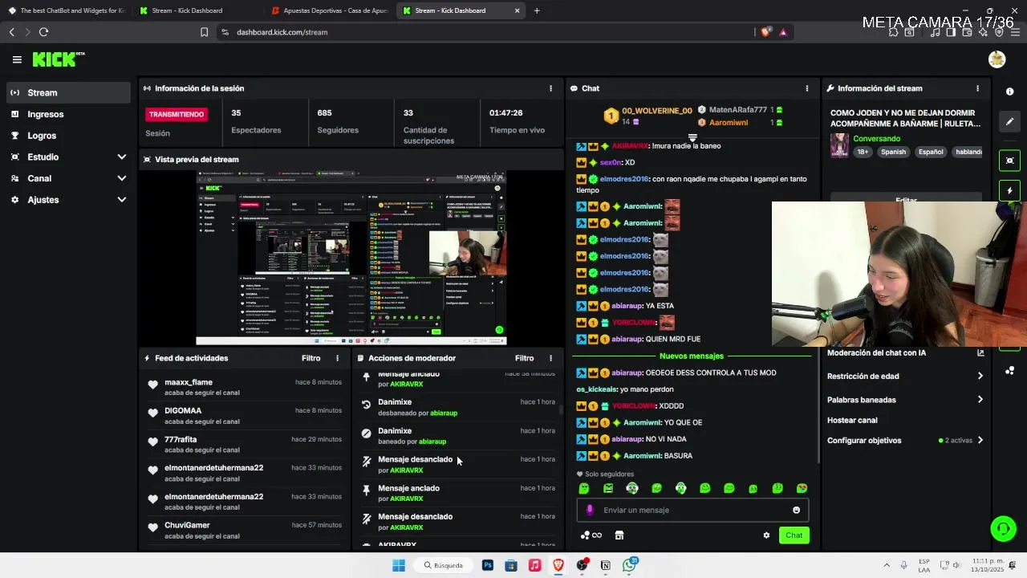Click the pencil edit icon in right rail
This screenshot has width=1027, height=578.
tap(1009, 122)
